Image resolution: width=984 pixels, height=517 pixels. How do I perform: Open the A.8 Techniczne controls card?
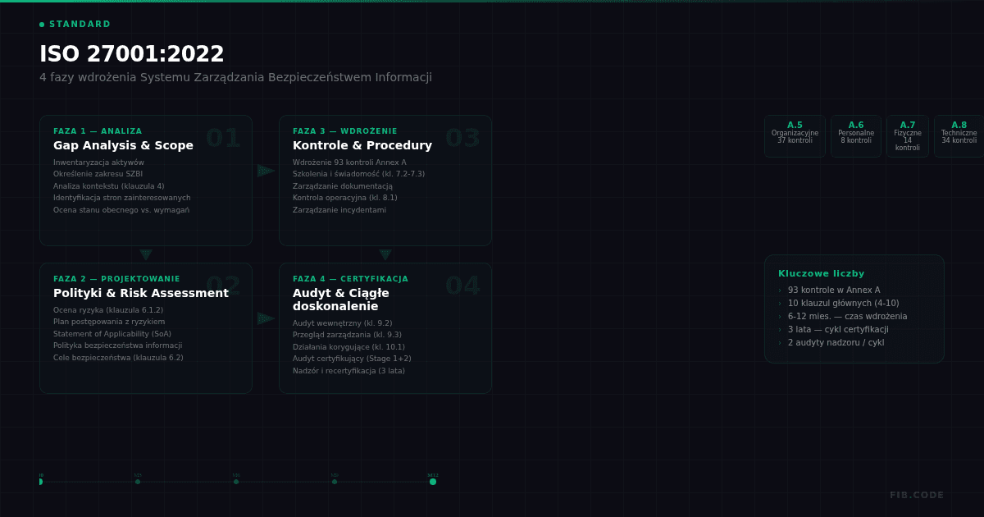coord(959,136)
